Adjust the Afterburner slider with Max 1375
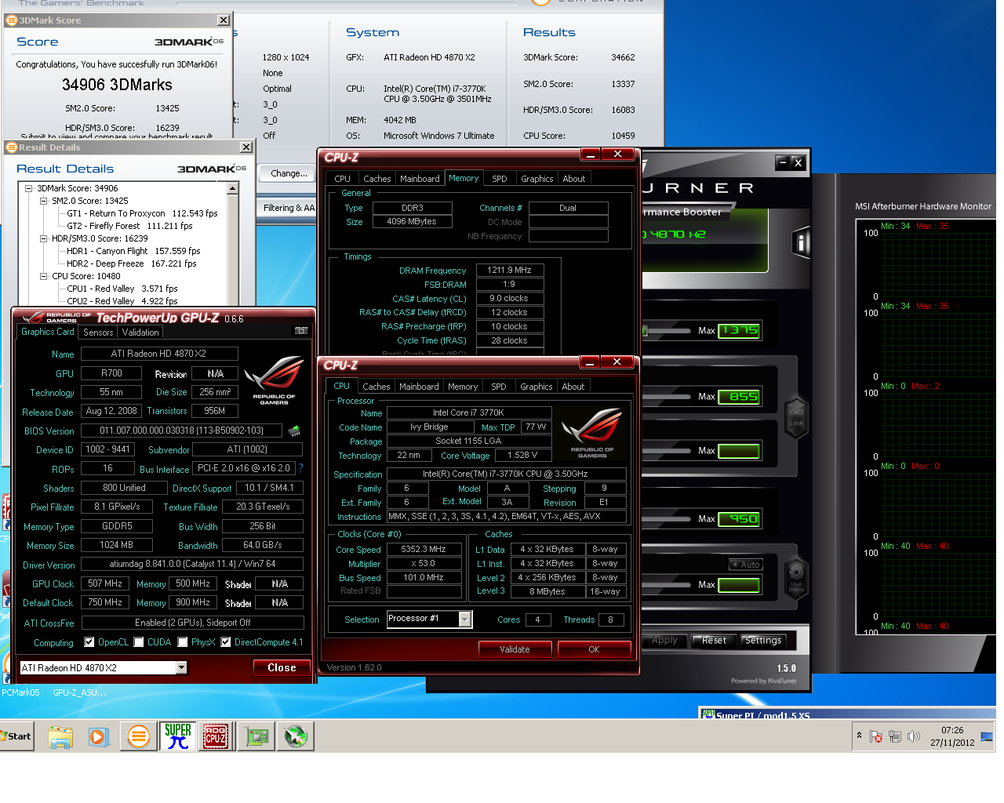This screenshot has width=1004, height=803. (x=667, y=331)
